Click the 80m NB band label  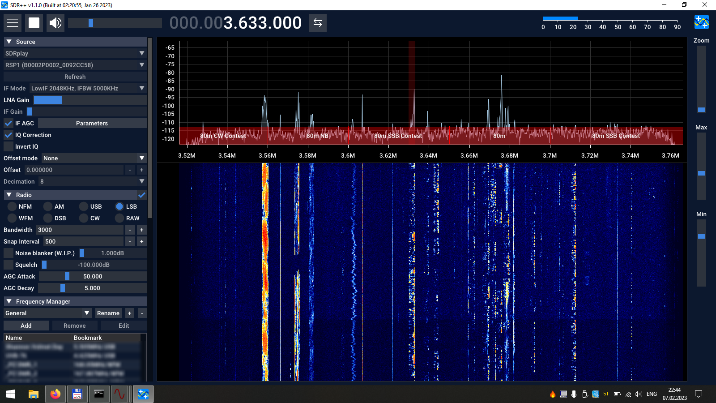pyautogui.click(x=317, y=136)
